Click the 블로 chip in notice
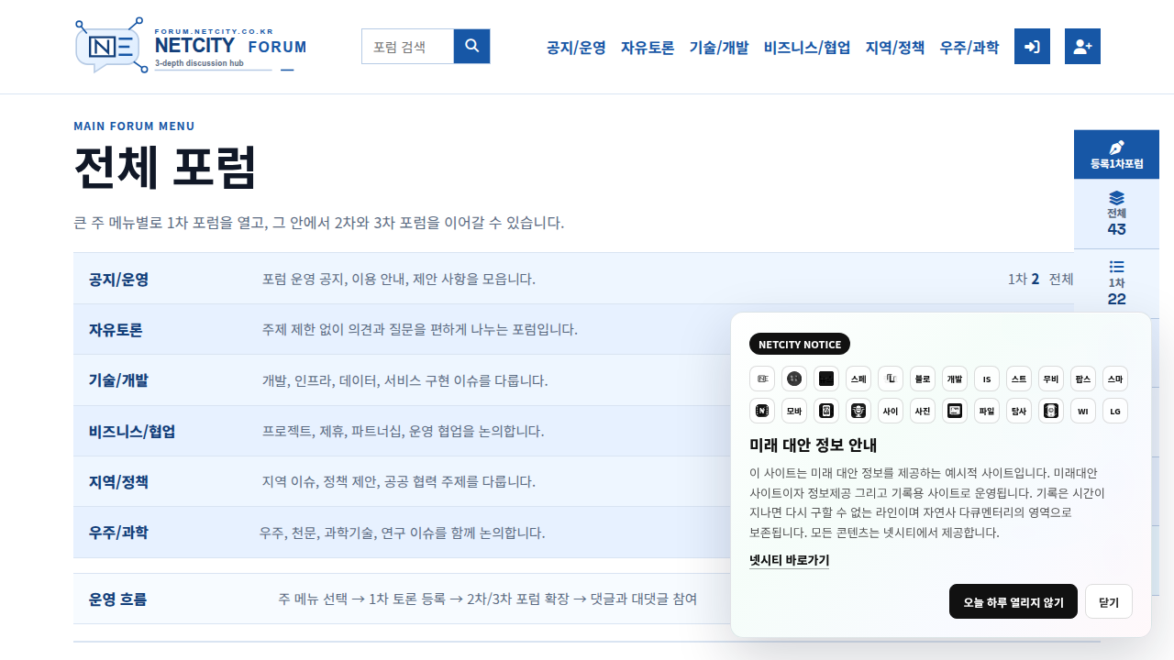The image size is (1174, 660). [923, 379]
